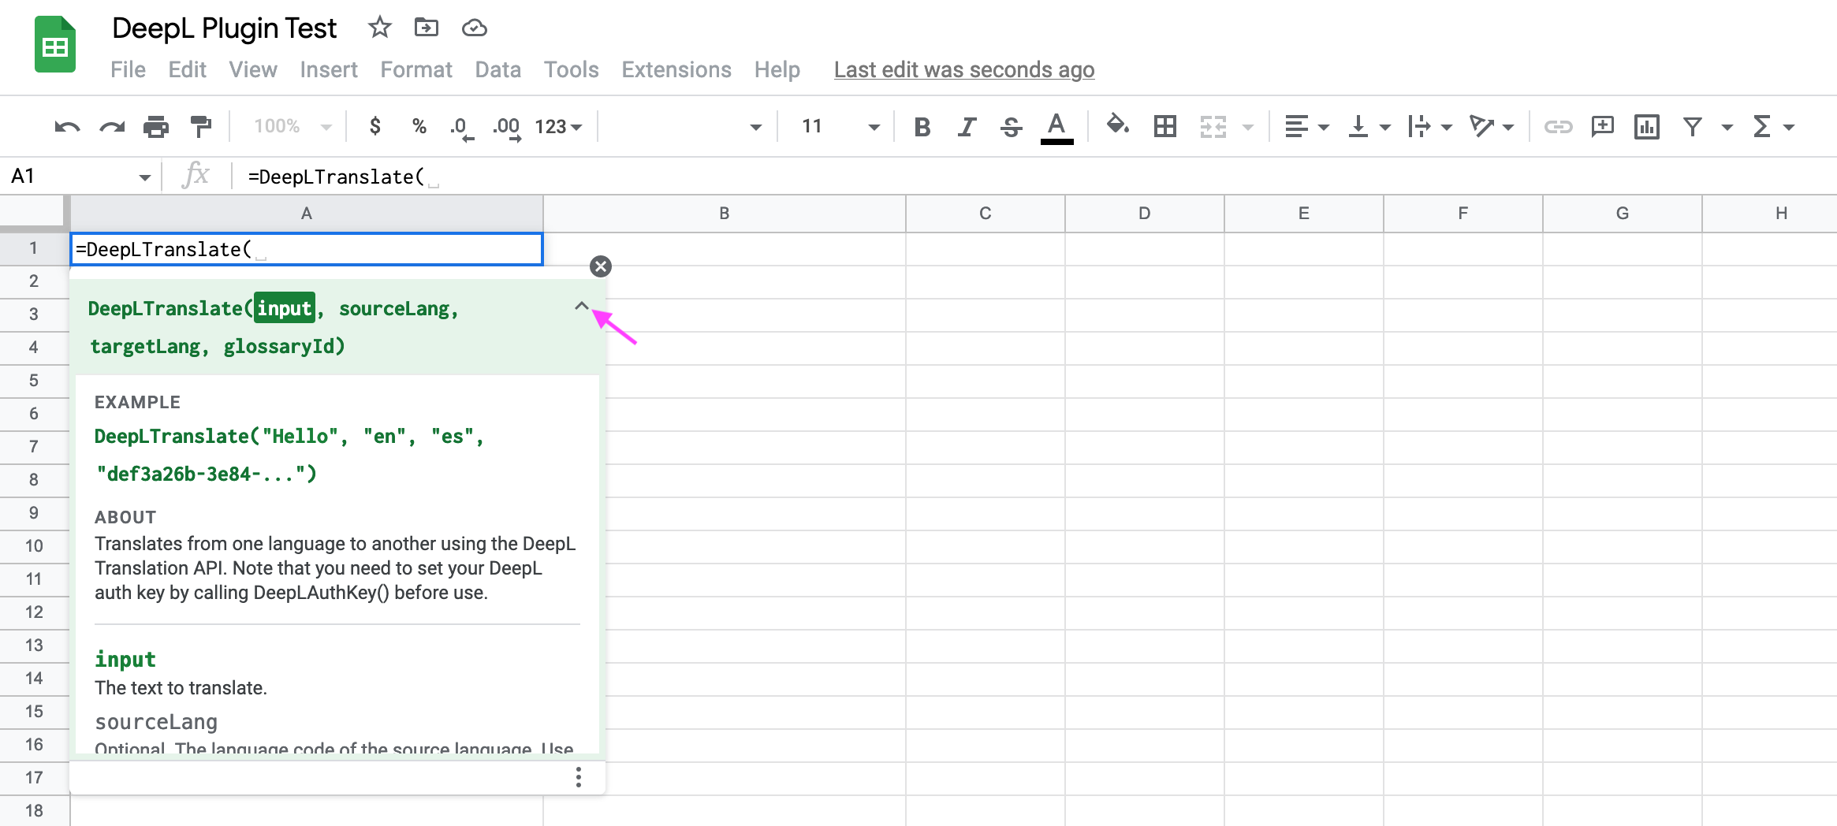Open the File menu
Screen dimensions: 1837x826
point(128,69)
